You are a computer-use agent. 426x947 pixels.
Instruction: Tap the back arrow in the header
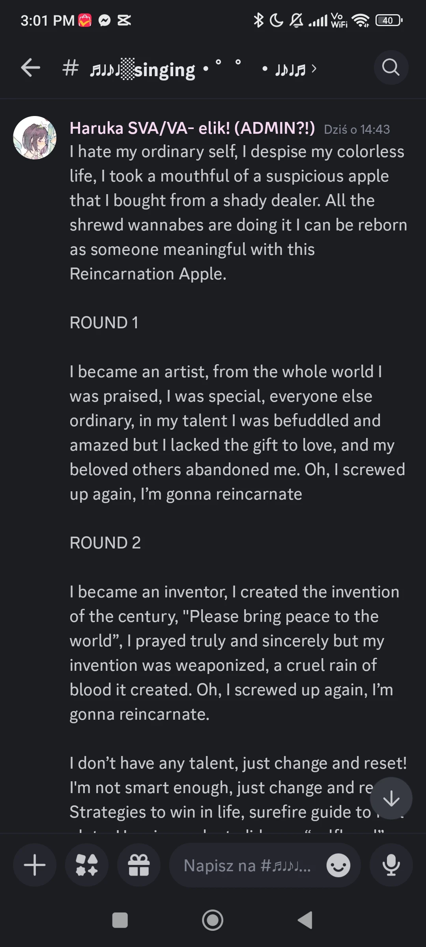pos(31,68)
